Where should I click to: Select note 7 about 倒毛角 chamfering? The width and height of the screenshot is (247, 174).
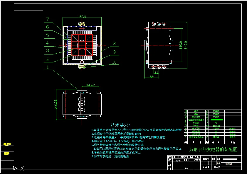[110, 156]
